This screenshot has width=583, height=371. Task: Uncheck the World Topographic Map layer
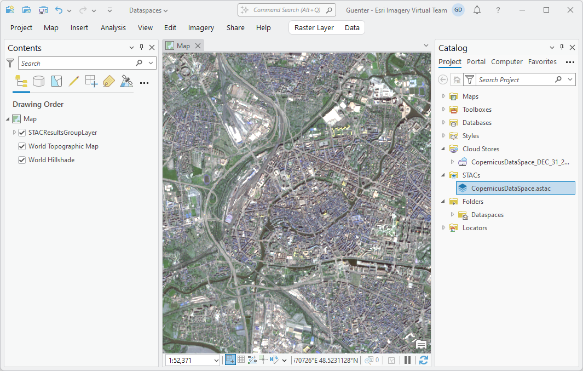point(22,146)
